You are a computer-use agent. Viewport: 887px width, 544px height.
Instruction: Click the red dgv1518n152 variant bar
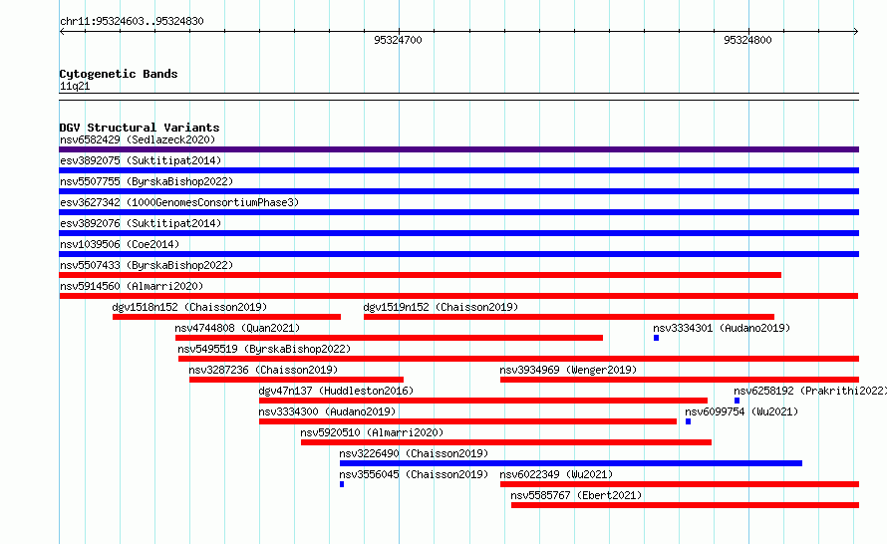pyautogui.click(x=226, y=317)
